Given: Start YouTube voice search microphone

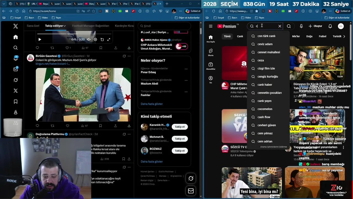Looking at the screenshot, I should (301, 26).
